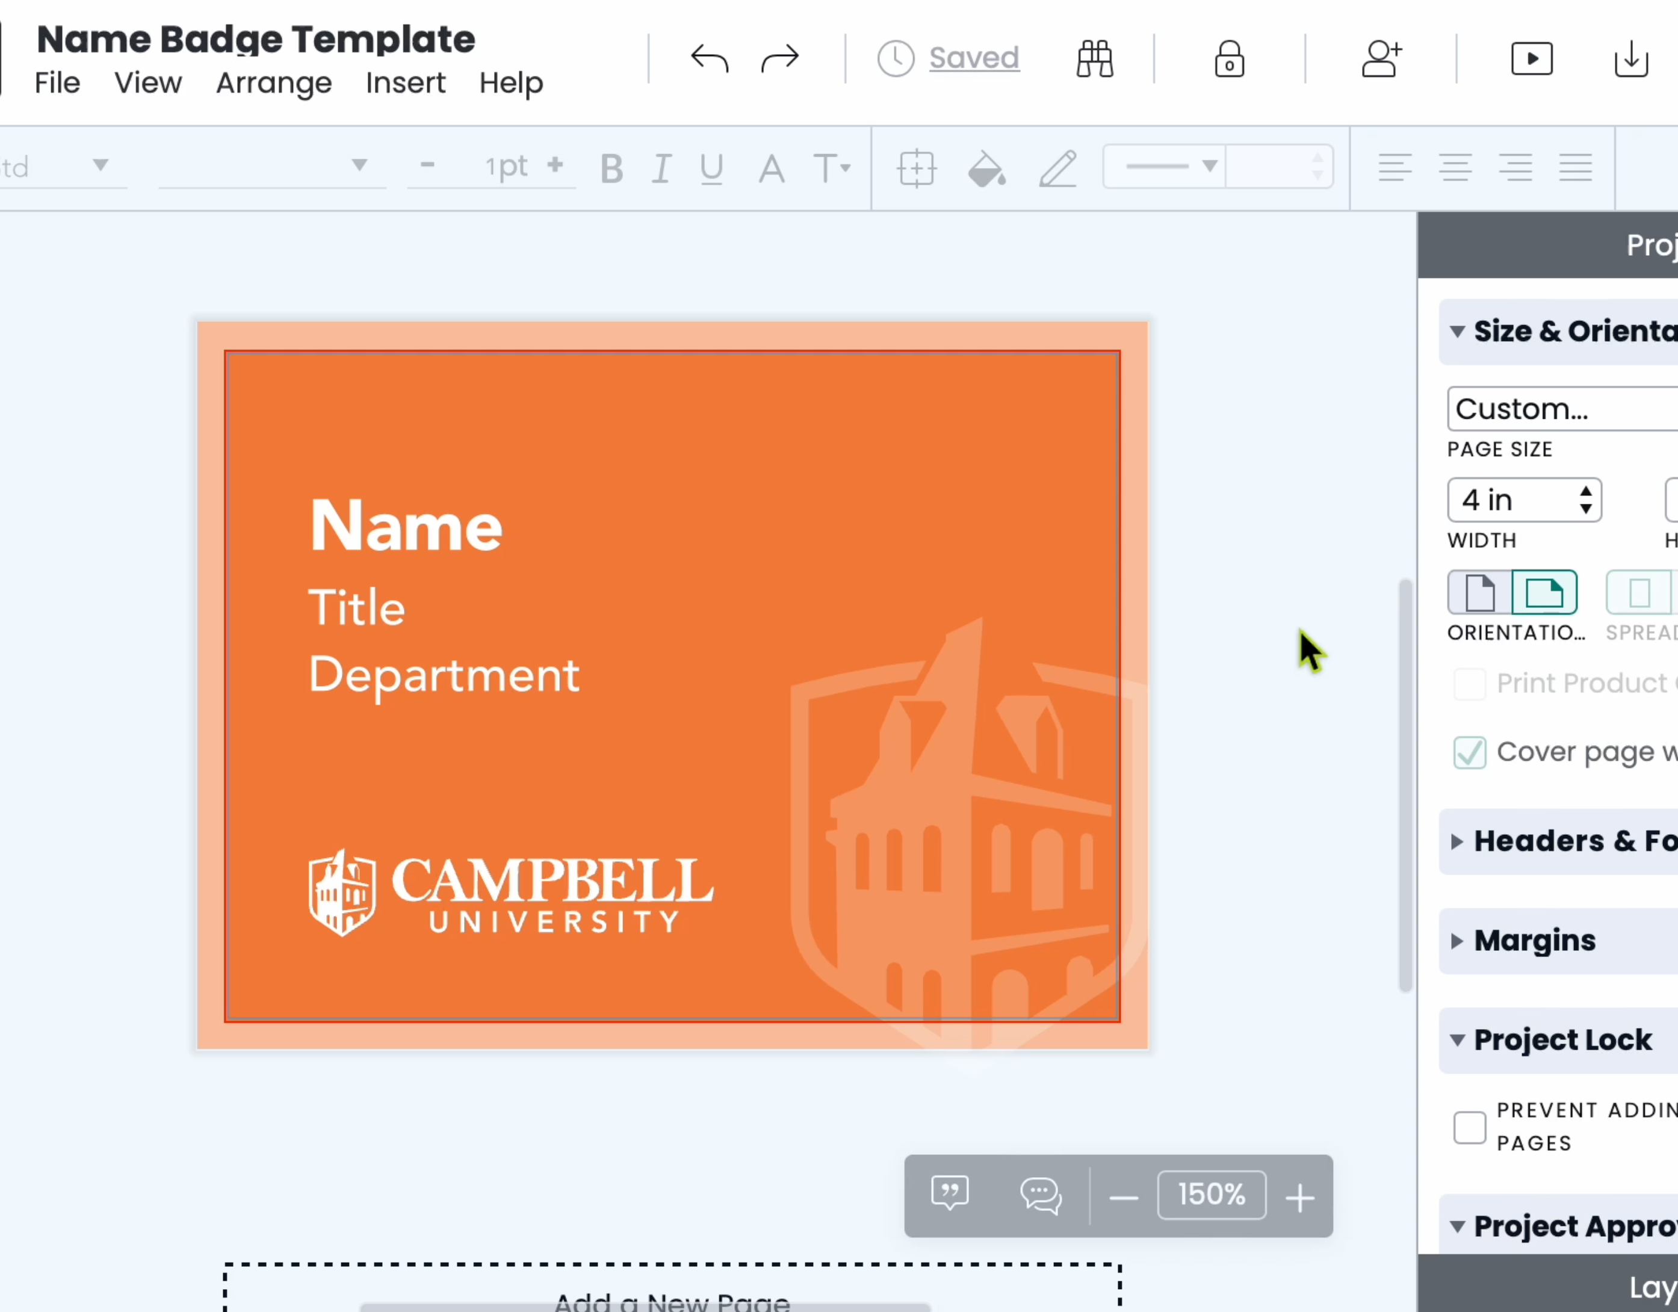This screenshot has height=1312, width=1678.
Task: Open the comments speech bubble icon
Action: (1040, 1196)
